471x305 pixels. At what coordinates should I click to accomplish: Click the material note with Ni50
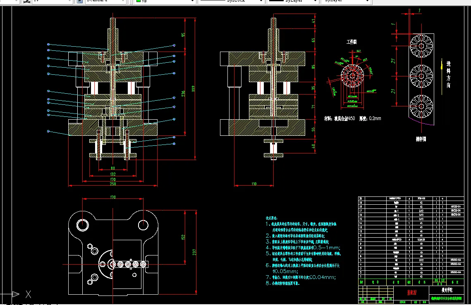[340, 118]
